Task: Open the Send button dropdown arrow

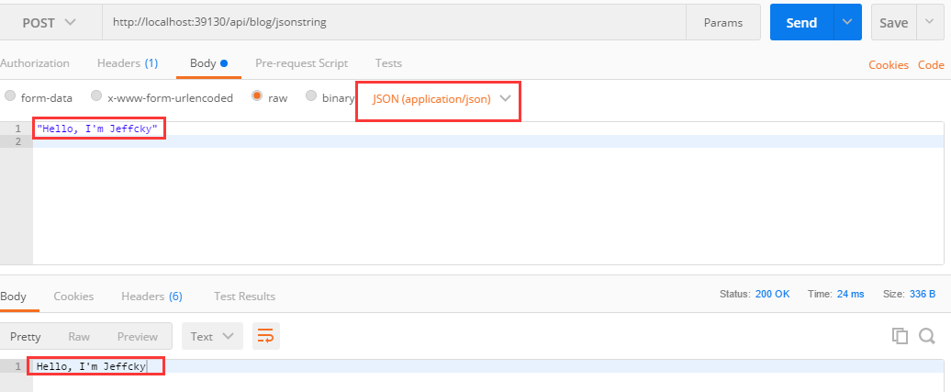Action: [x=847, y=22]
